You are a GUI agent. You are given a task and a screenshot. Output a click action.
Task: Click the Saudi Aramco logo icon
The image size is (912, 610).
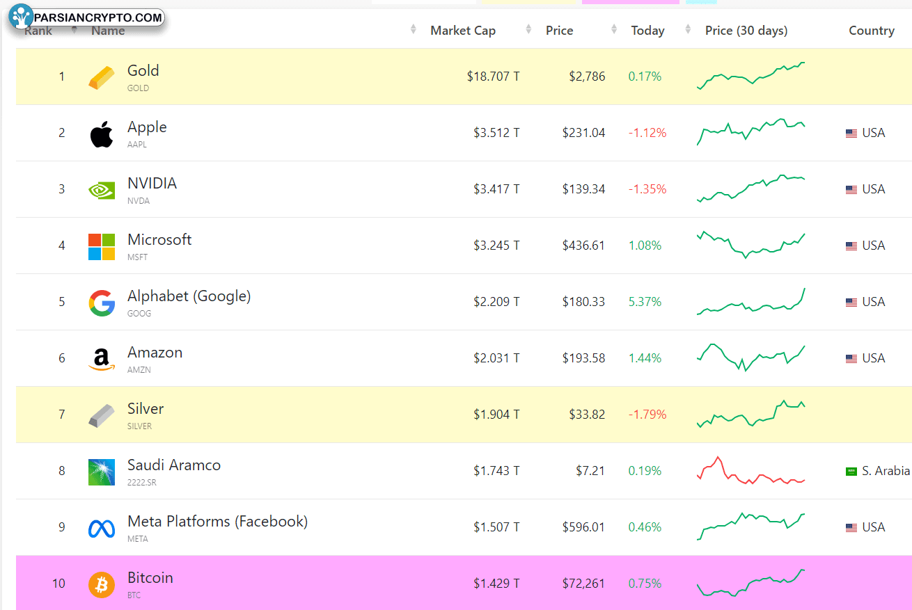102,472
